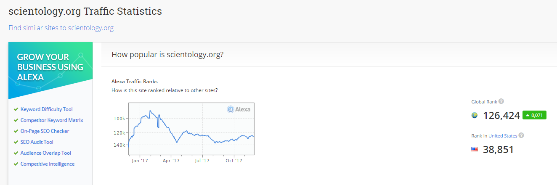Image resolution: width=557 pixels, height=185 pixels.
Task: Click the green 8,071 rank change badge
Action: click(534, 115)
